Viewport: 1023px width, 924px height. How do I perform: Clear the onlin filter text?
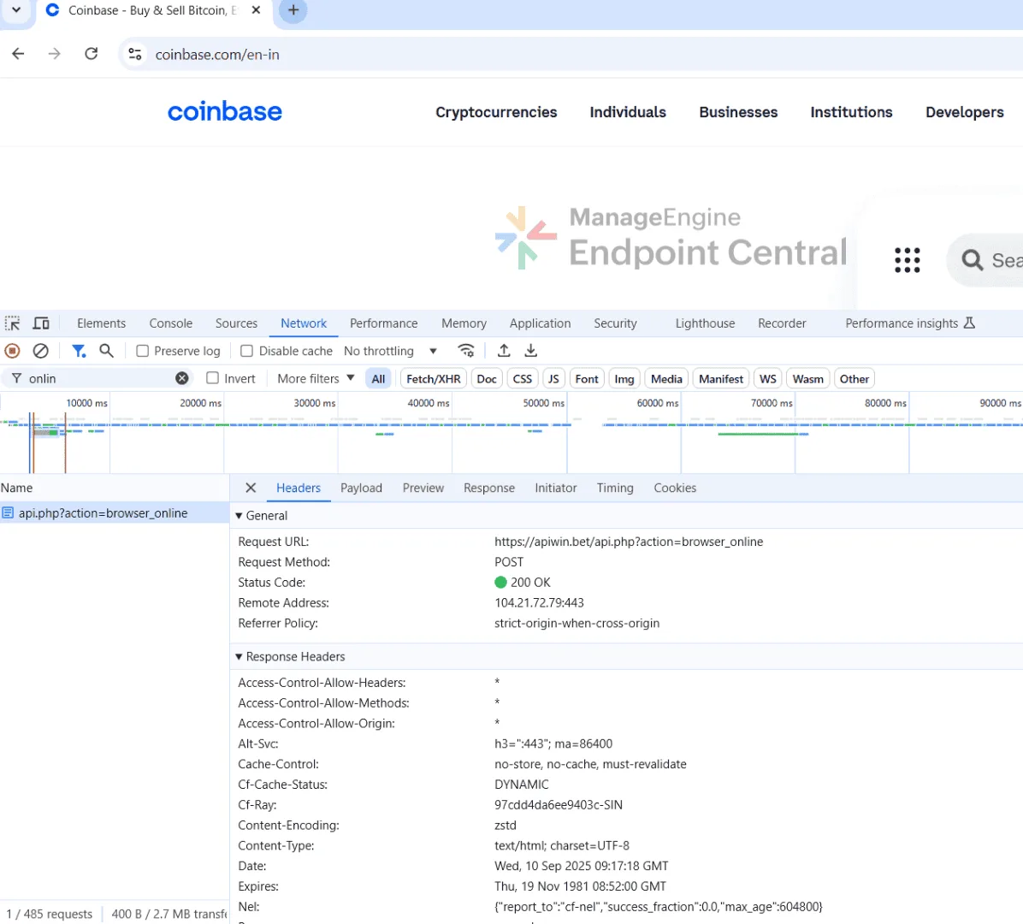[x=182, y=378]
